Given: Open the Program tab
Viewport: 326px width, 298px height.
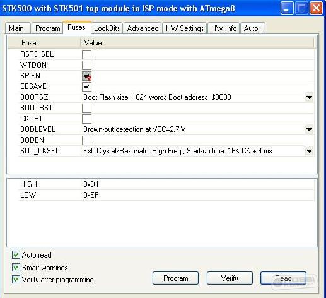Looking at the screenshot, I should click(x=47, y=28).
